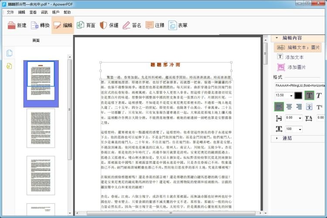Image resolution: width=327 pixels, height=218 pixels.
Task: Expand the 連結 section
Action: [x=277, y=138]
